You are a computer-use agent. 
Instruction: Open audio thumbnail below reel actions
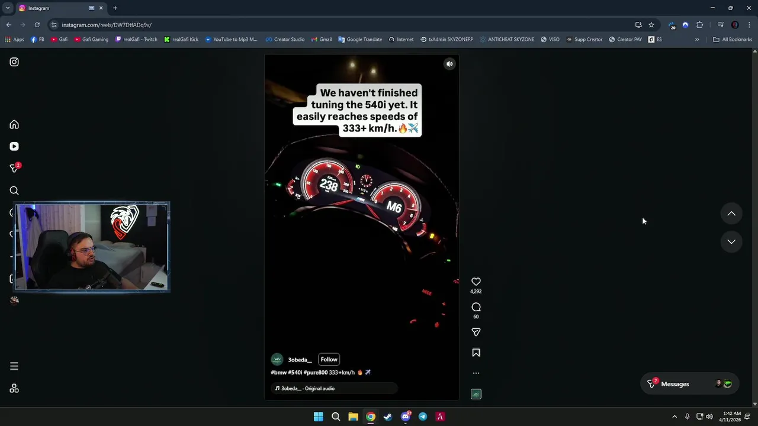[476, 394]
